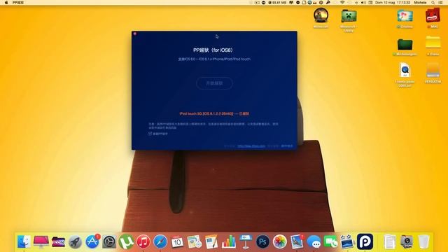Viewport: 448px width, 252px height.
Task: Click the start jailbreak button in PP window
Action: [x=214, y=83]
